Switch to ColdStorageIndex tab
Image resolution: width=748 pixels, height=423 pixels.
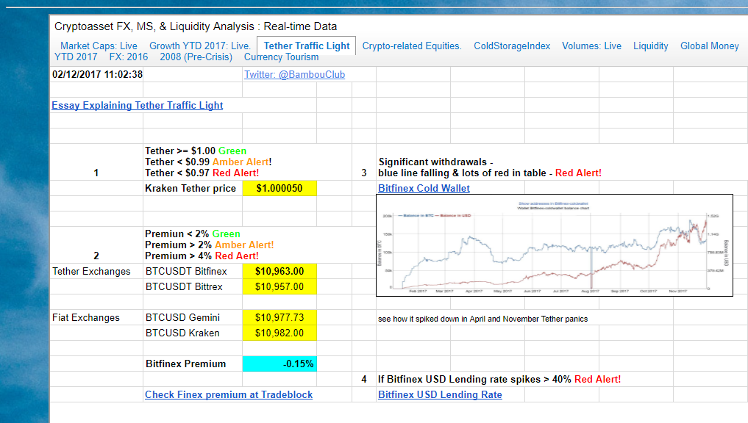(x=512, y=46)
